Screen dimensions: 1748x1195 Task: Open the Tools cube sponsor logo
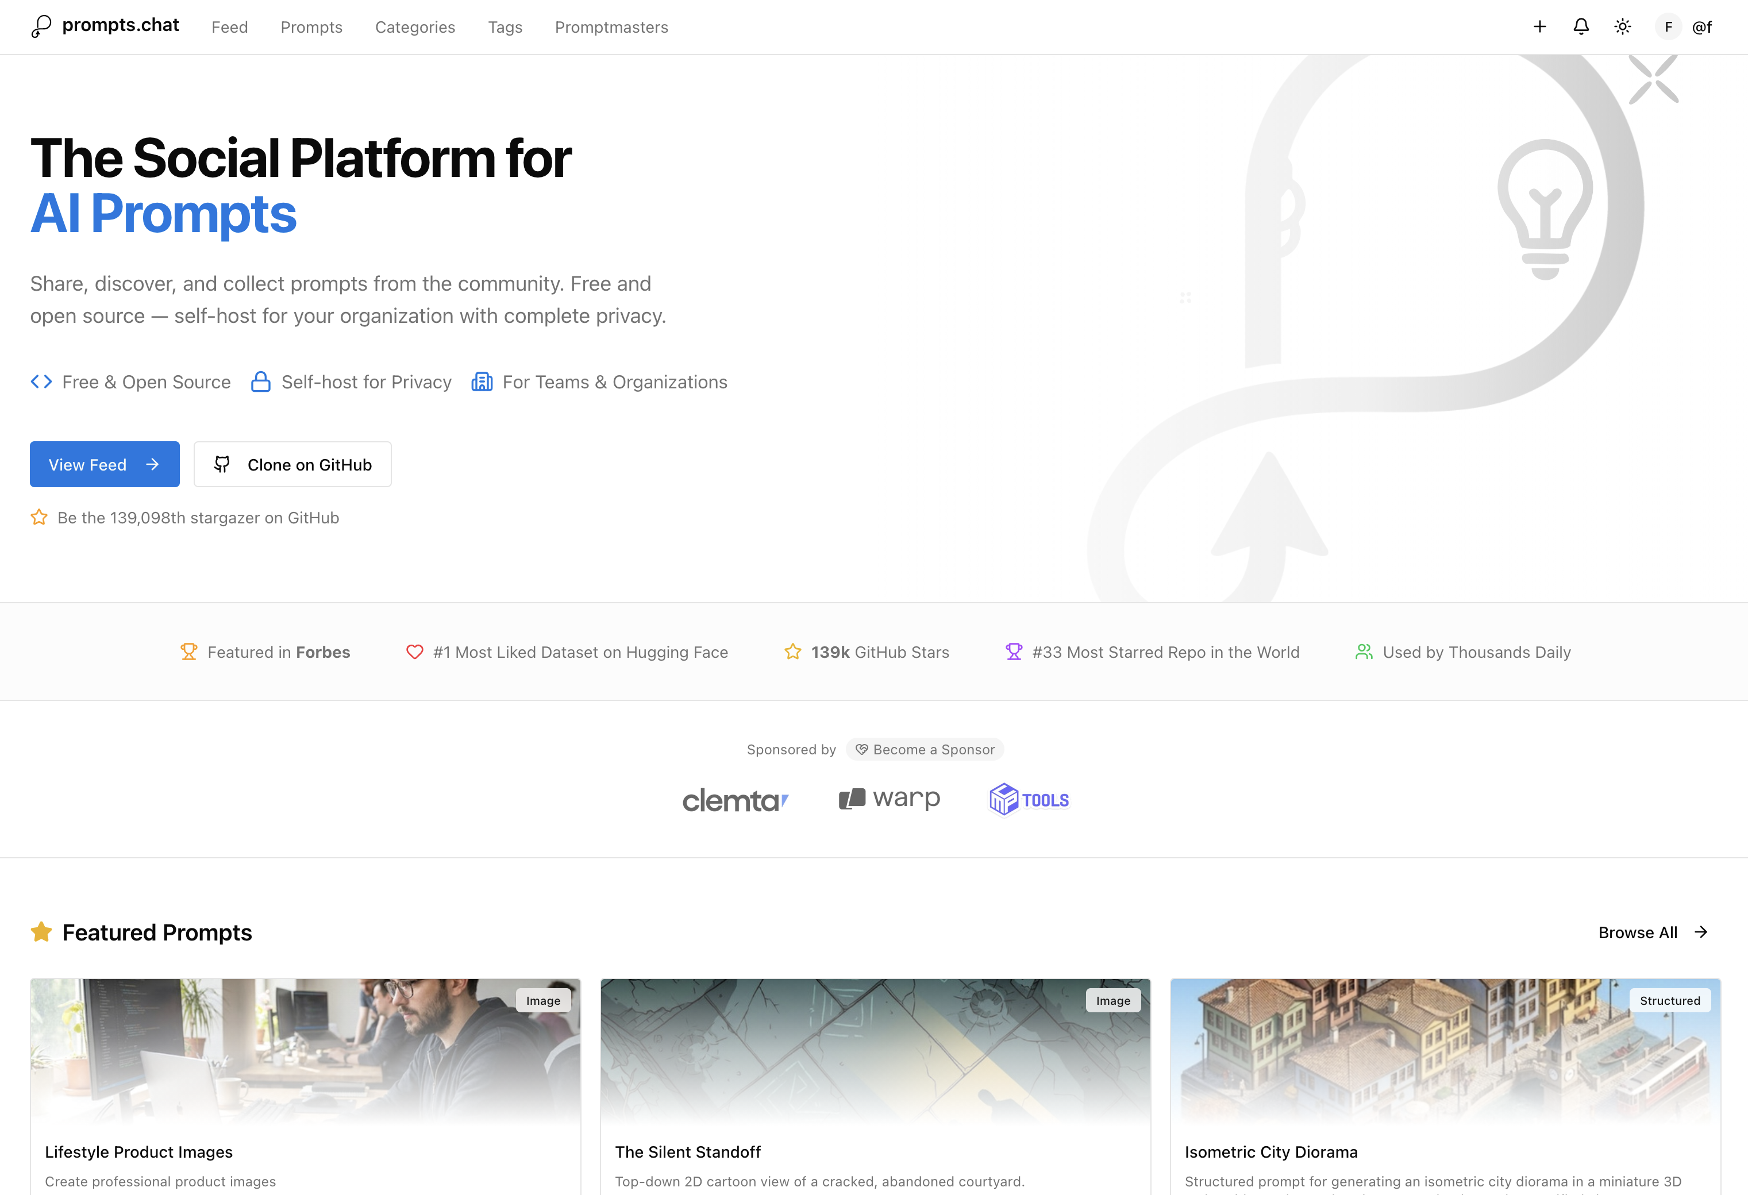(x=1028, y=799)
